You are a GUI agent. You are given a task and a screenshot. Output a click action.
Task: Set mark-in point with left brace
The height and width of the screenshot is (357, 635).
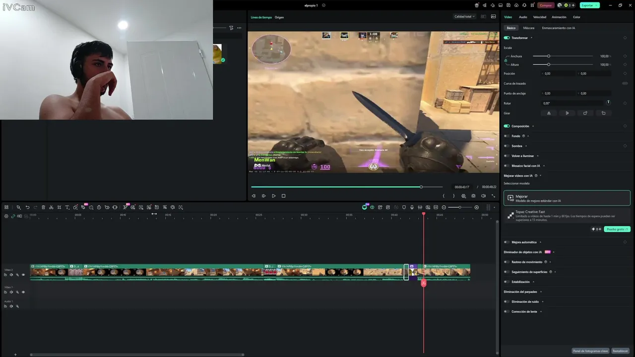tap(444, 196)
